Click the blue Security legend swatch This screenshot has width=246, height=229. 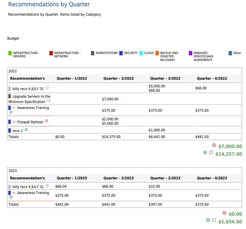pyautogui.click(x=121, y=53)
